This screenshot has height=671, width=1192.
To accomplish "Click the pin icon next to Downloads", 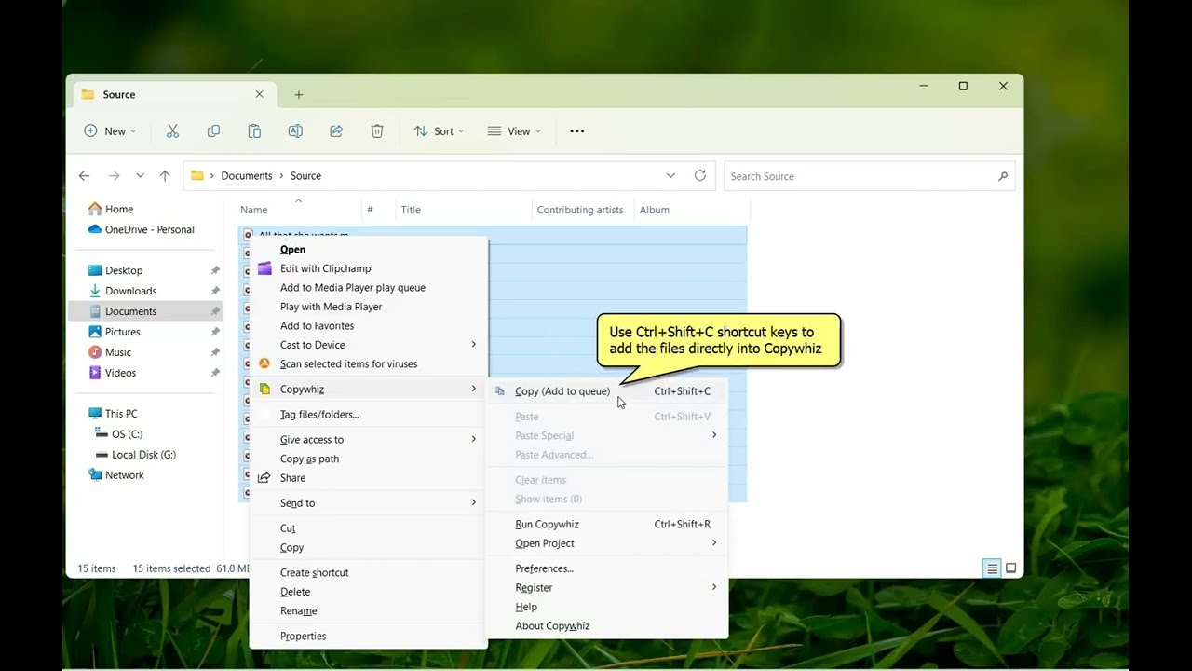I will pos(215,291).
